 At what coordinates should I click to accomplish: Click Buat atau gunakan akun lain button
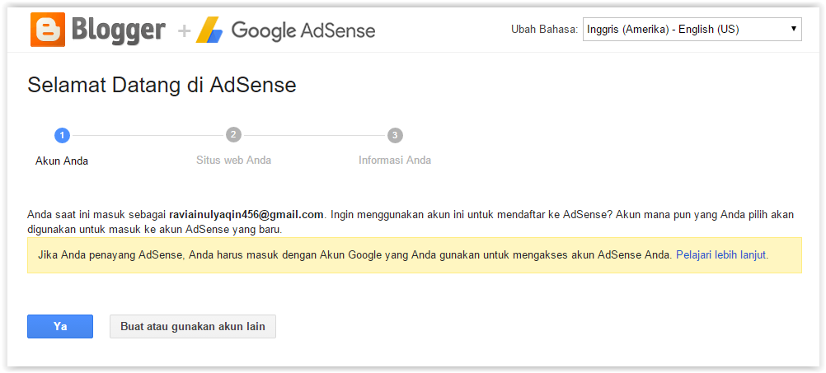pyautogui.click(x=193, y=326)
